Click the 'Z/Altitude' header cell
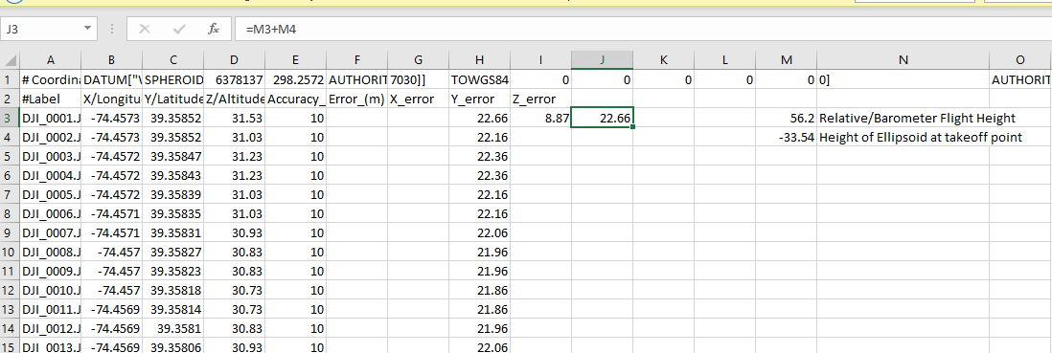Screen dimensions: 1052x353 point(234,99)
